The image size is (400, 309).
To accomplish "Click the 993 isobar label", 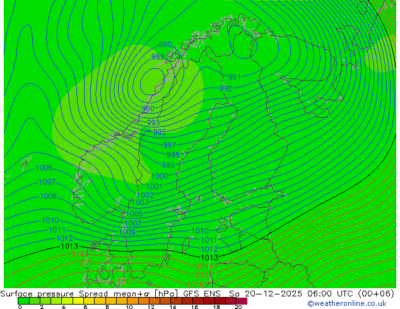I will point(153,122).
